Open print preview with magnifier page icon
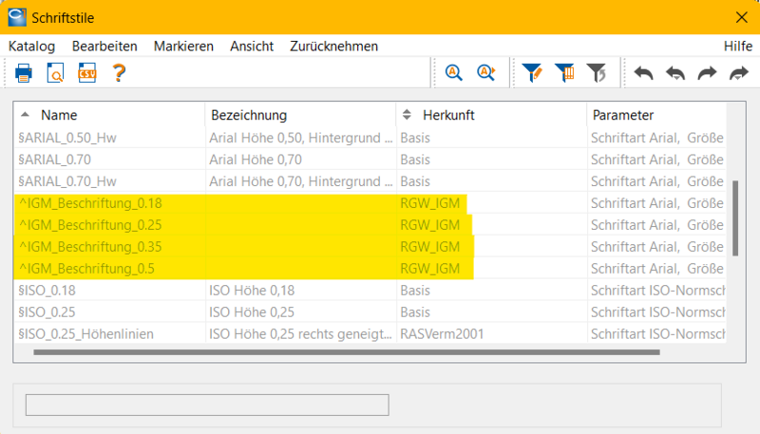 [55, 73]
